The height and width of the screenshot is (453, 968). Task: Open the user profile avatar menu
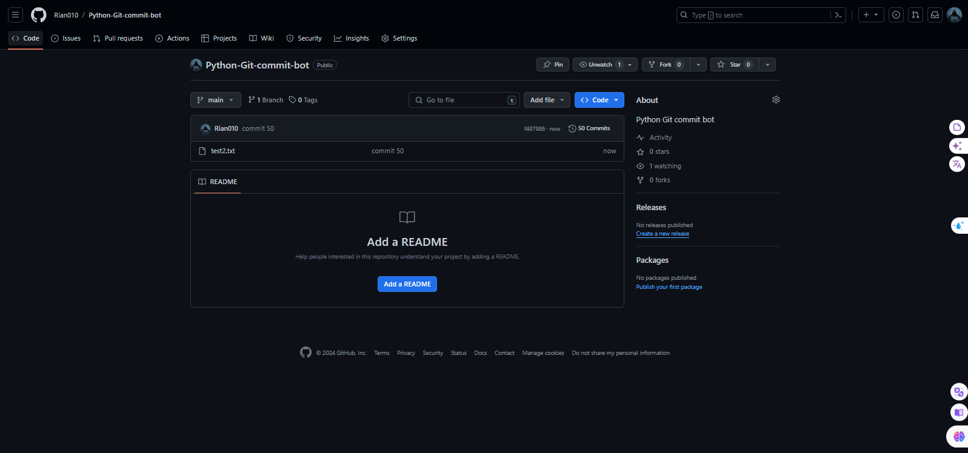954,15
